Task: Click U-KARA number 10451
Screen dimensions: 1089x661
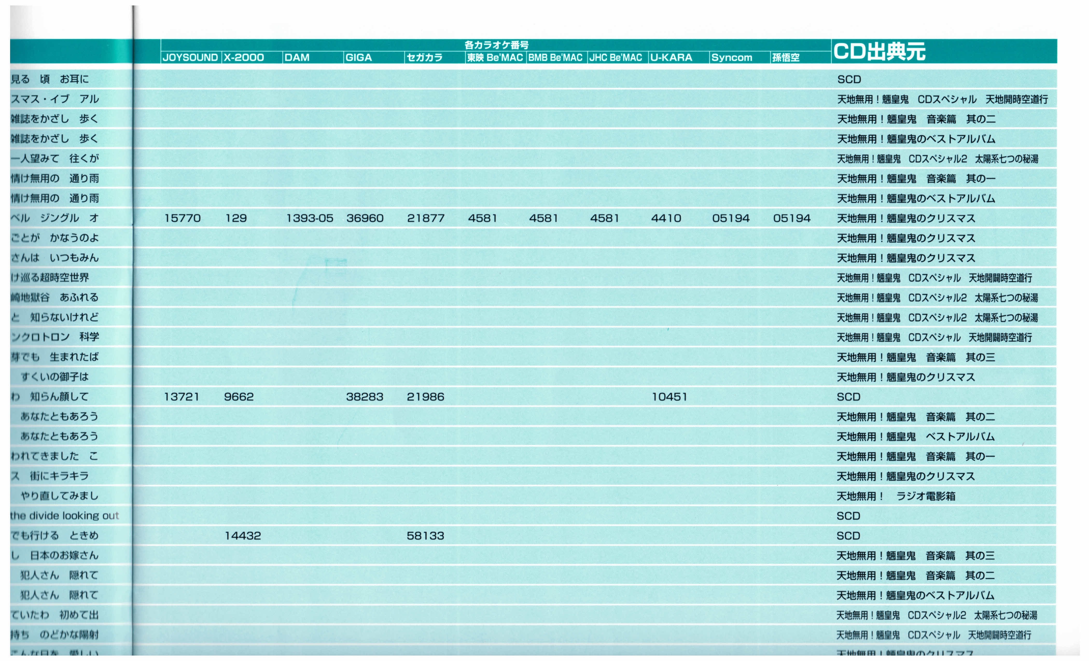Action: point(669,397)
